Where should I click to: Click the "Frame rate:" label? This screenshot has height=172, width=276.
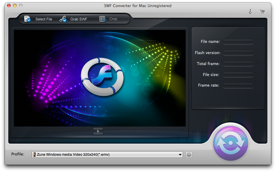[208, 85]
